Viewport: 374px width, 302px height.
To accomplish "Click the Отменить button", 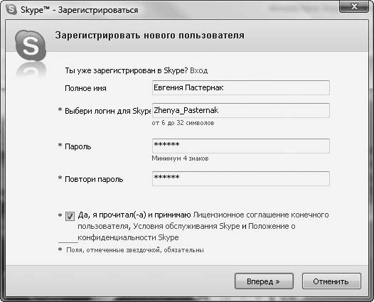I will (x=331, y=281).
